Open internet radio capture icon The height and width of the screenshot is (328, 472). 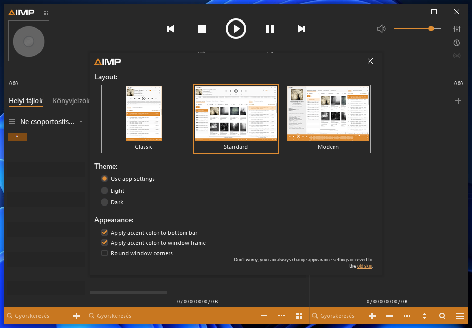[x=456, y=56]
